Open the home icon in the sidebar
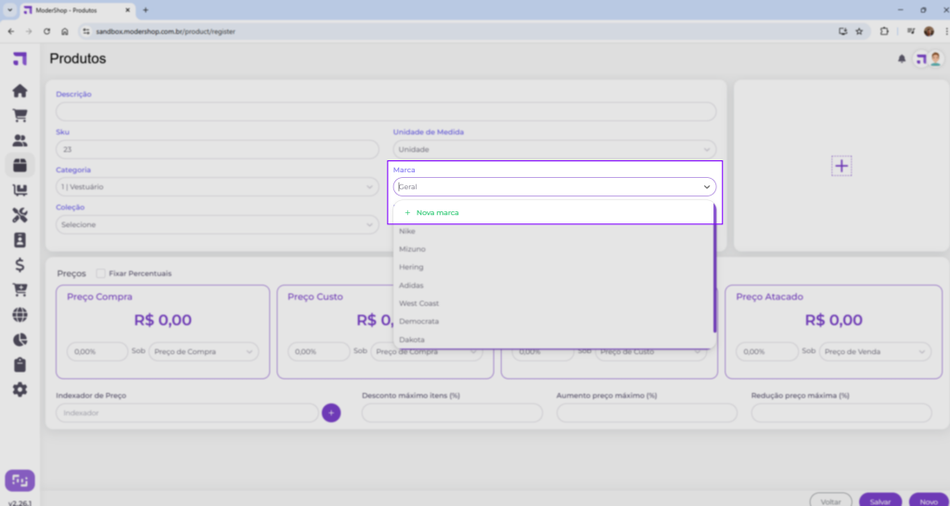Viewport: 950px width, 506px height. coord(19,91)
